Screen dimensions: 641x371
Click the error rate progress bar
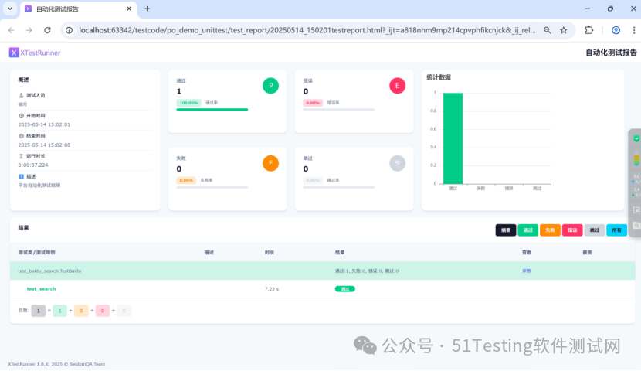click(339, 110)
